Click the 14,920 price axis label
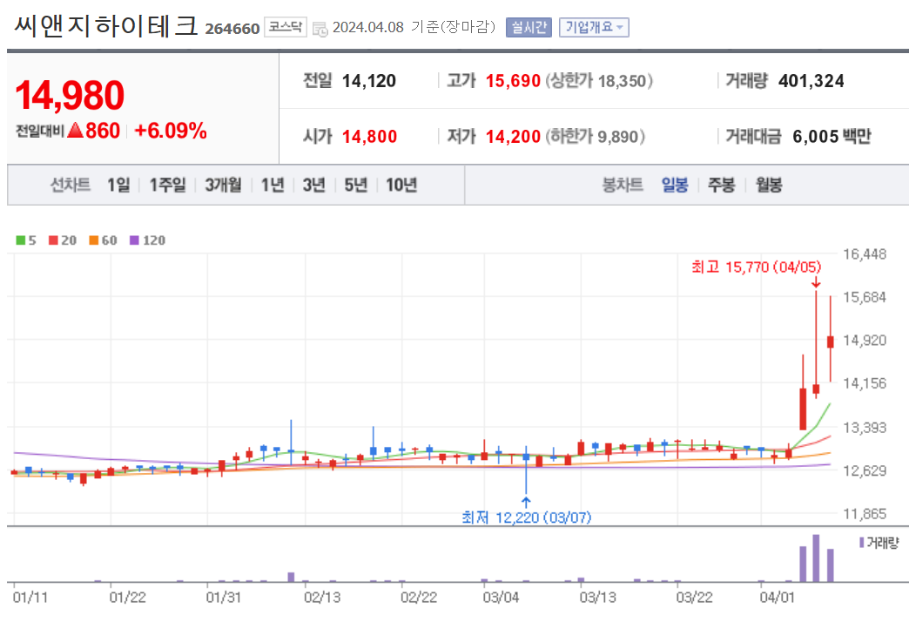 (865, 340)
